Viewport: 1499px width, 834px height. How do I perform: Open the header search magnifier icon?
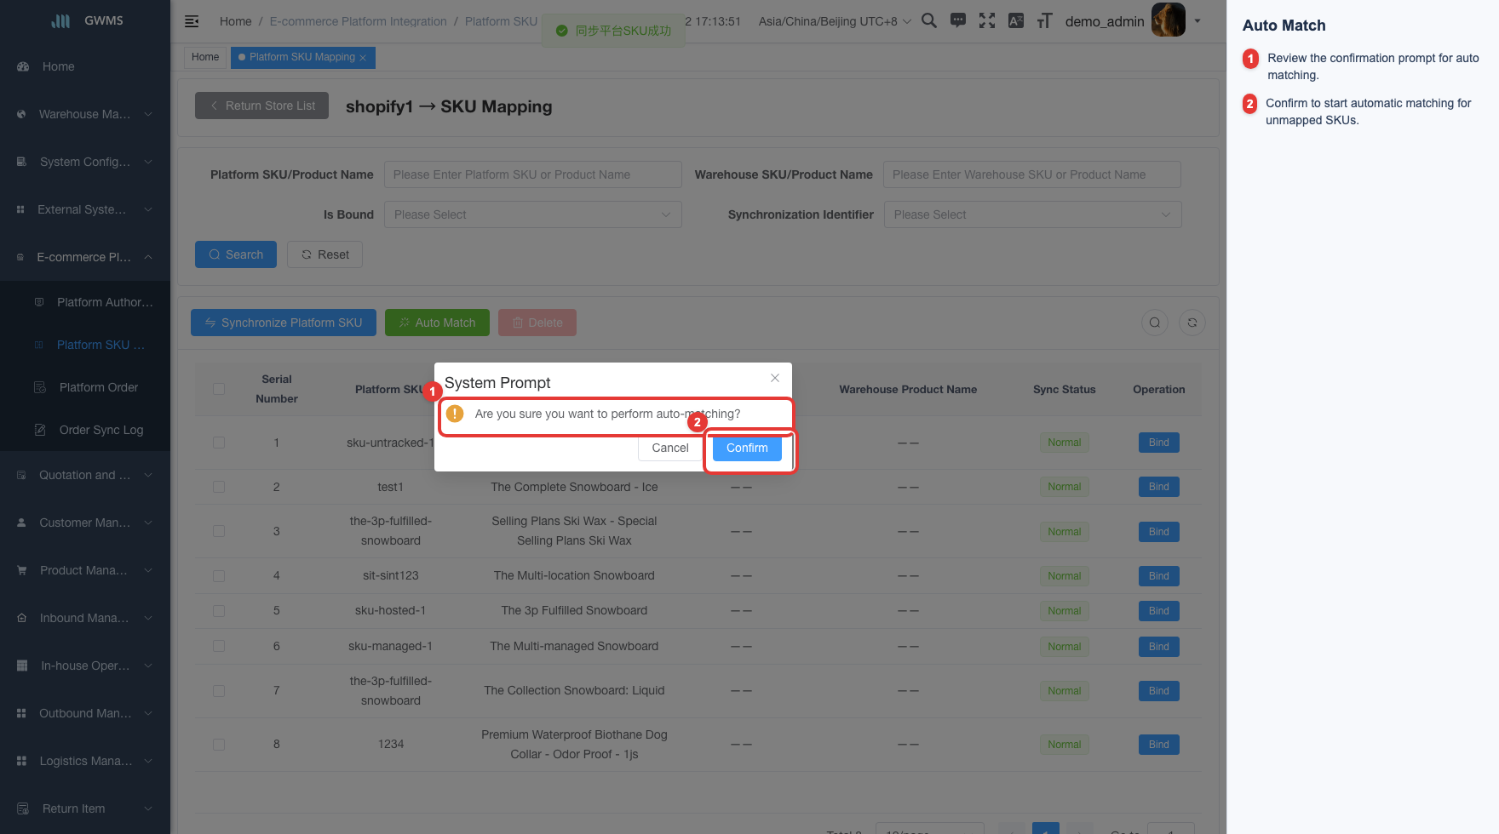click(x=929, y=20)
